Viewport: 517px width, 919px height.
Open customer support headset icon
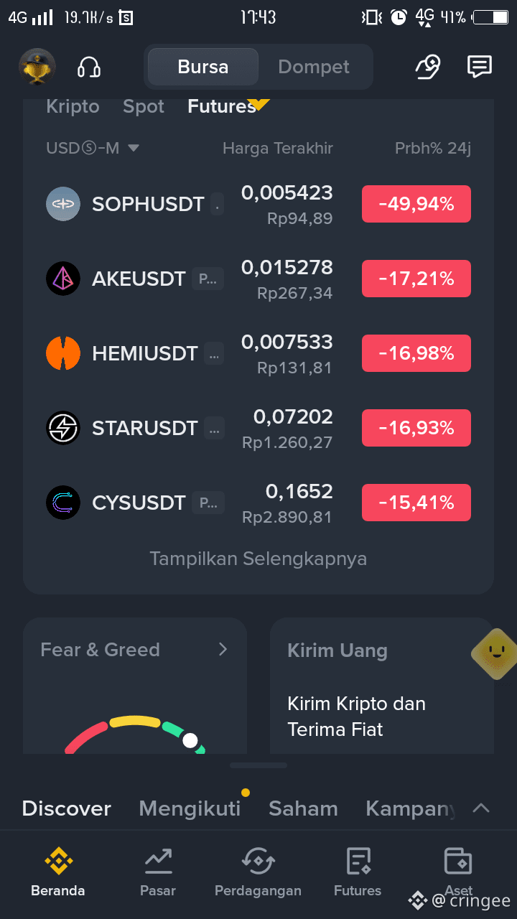point(89,67)
